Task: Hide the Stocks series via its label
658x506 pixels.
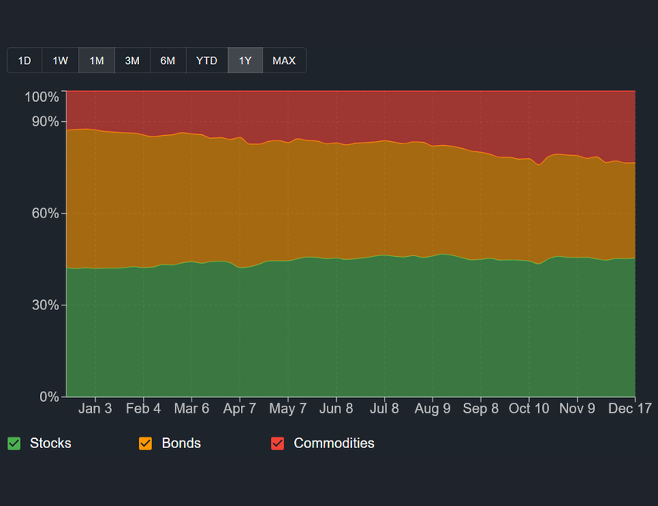Action: pos(51,444)
